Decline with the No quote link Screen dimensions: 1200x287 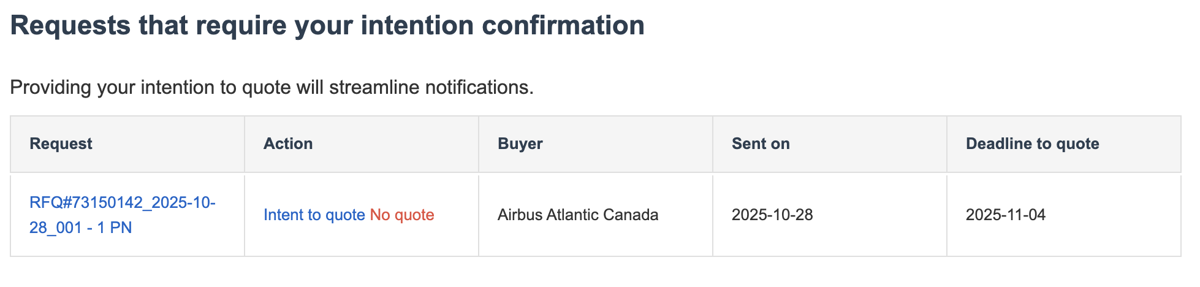402,215
